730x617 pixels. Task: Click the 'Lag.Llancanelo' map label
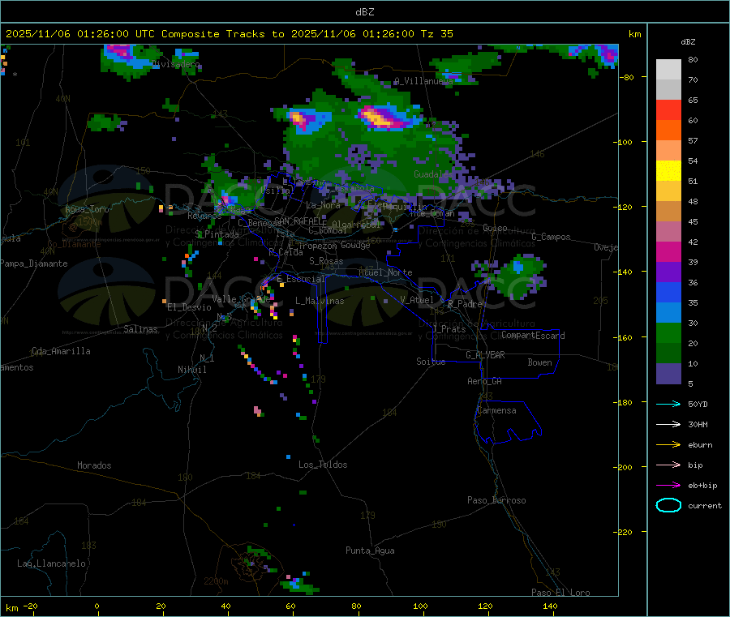51,563
